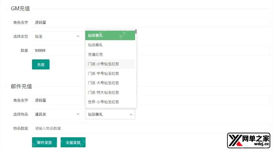Choose the 门派·大号仙玉红包 item
Viewport: 273px width, 151px height.
click(110, 83)
